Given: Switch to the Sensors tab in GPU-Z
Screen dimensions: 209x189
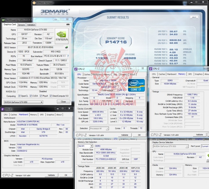Looking at the screenshot, I should [21, 25].
